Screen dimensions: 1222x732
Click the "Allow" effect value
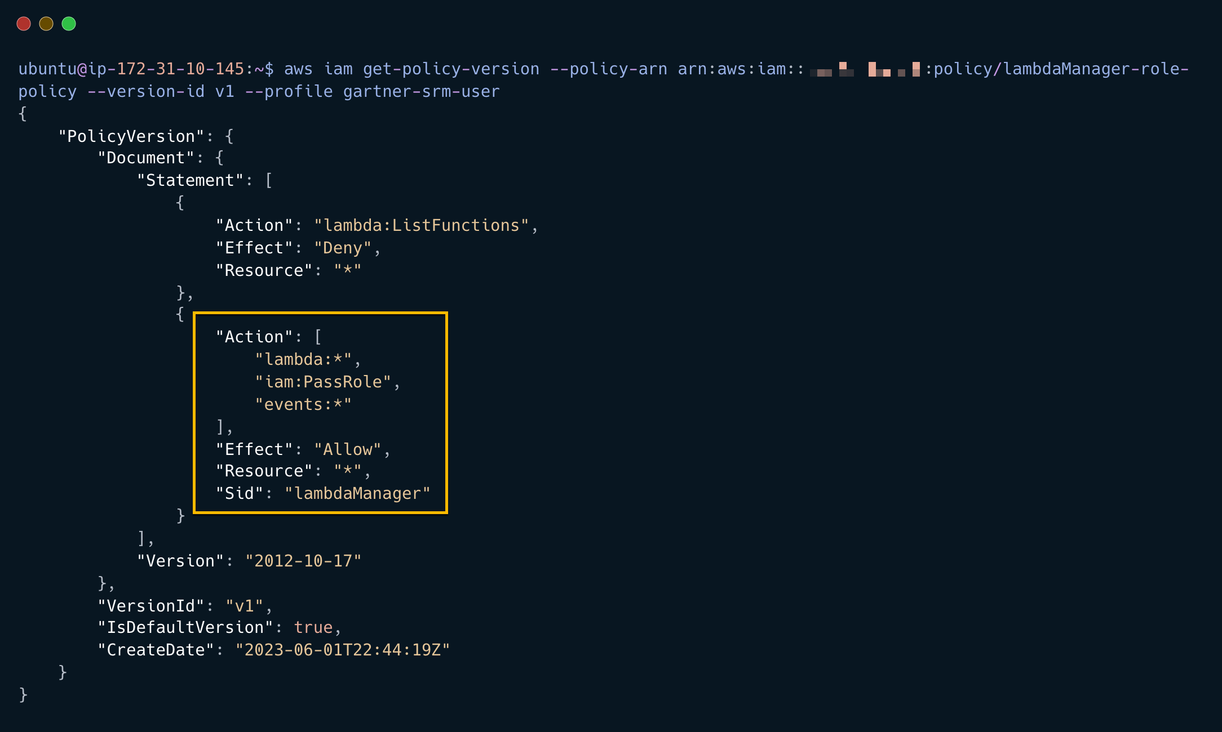347,450
